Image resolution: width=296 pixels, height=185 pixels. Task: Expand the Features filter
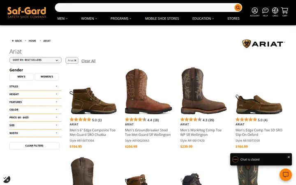(35, 102)
